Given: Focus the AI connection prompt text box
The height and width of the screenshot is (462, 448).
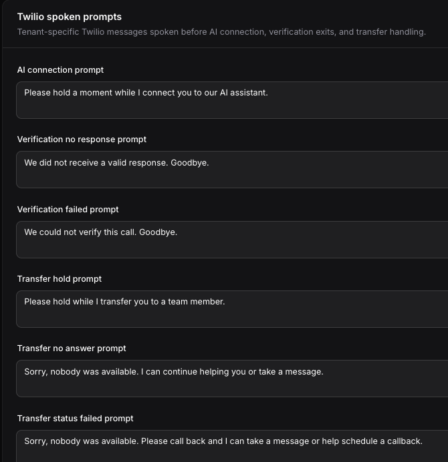Looking at the screenshot, I should 232,100.
